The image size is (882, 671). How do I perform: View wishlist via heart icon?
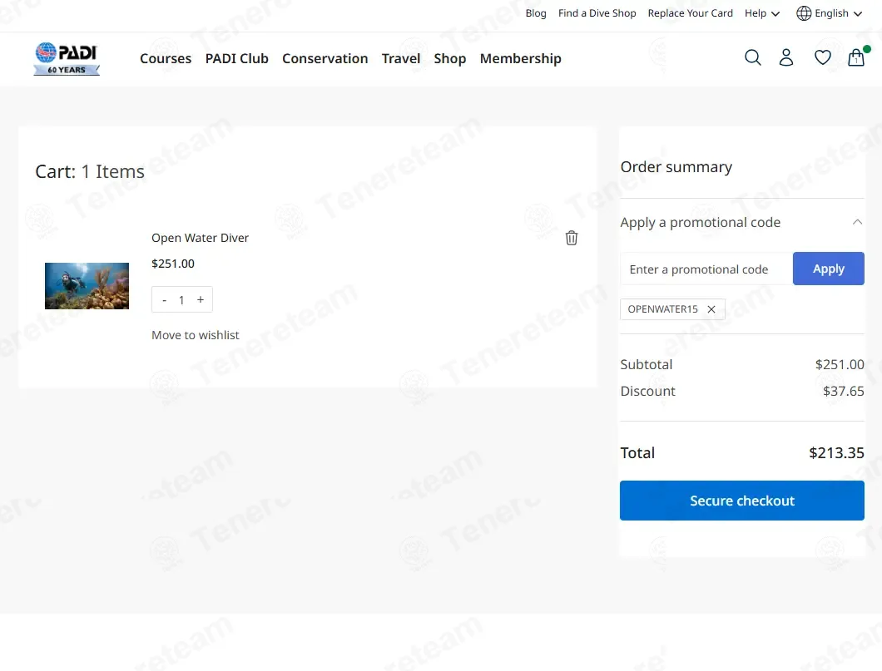(x=822, y=58)
